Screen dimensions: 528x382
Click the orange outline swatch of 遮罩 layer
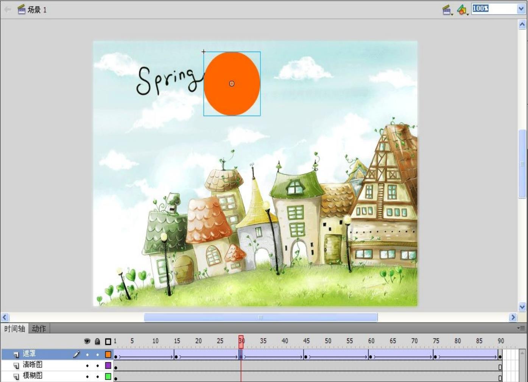click(x=108, y=355)
